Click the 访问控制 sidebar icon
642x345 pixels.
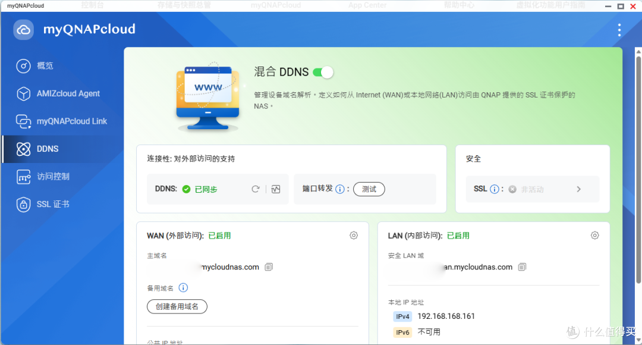(x=23, y=177)
